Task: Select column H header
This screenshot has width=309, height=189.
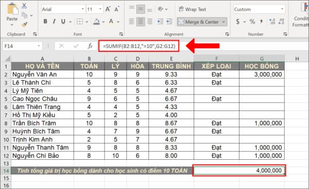Action: (x=297, y=59)
